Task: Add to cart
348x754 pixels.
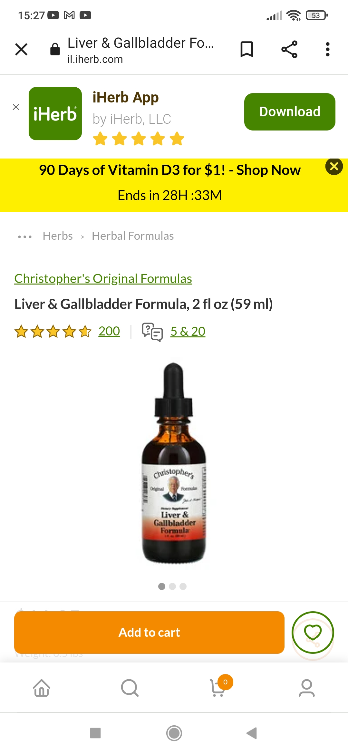Action: point(149,633)
